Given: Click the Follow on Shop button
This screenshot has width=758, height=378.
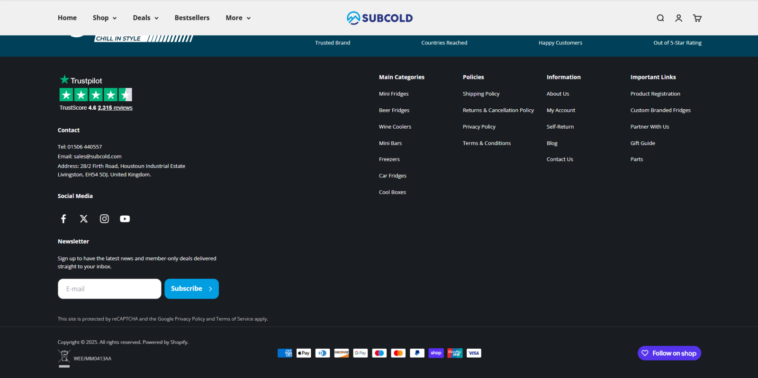Looking at the screenshot, I should [669, 353].
